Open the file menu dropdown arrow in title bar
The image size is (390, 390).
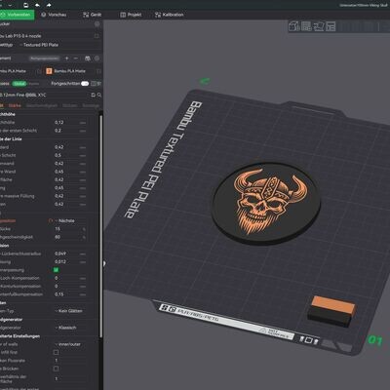tap(10, 5)
